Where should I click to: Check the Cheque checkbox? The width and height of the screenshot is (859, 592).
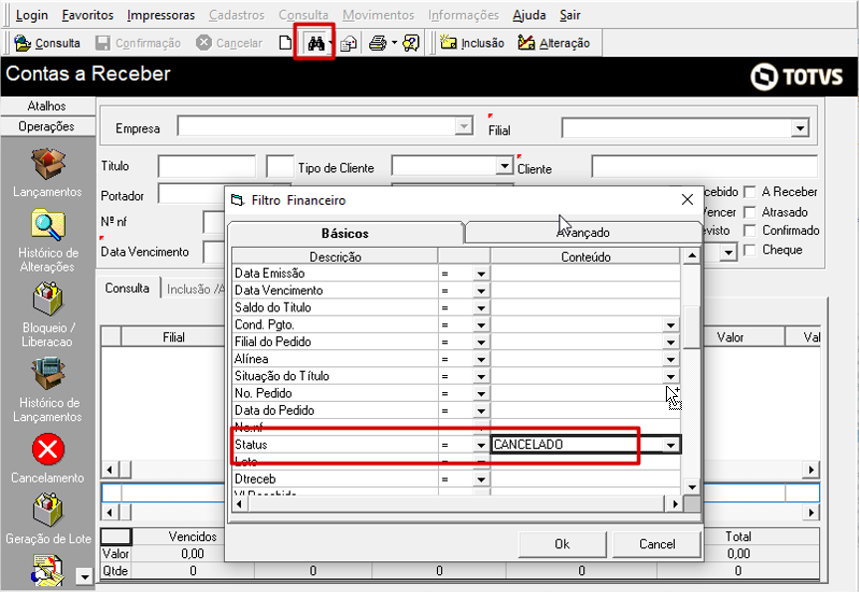pos(750,250)
